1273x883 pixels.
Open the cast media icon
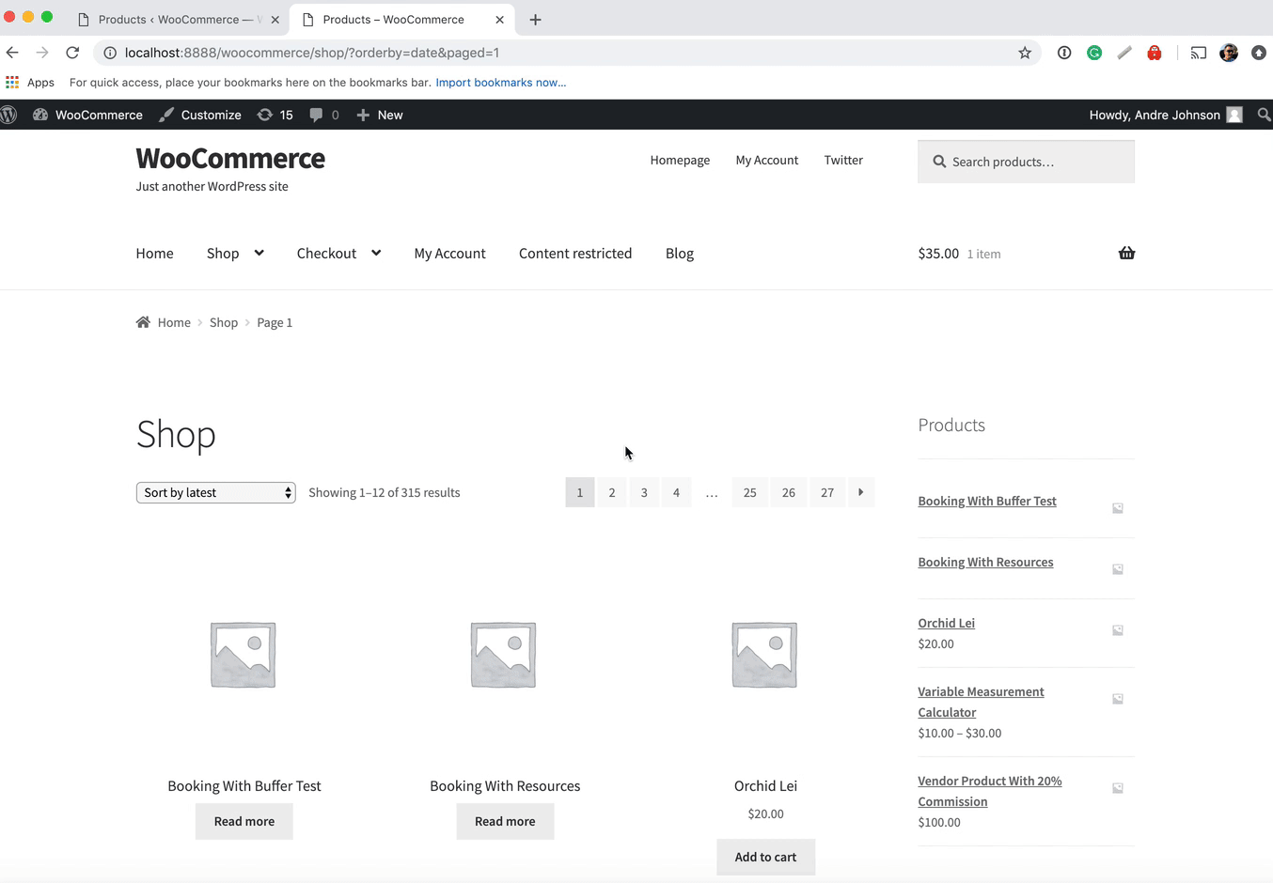click(x=1199, y=53)
